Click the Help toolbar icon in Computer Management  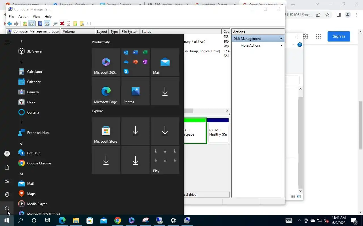[x=40, y=24]
